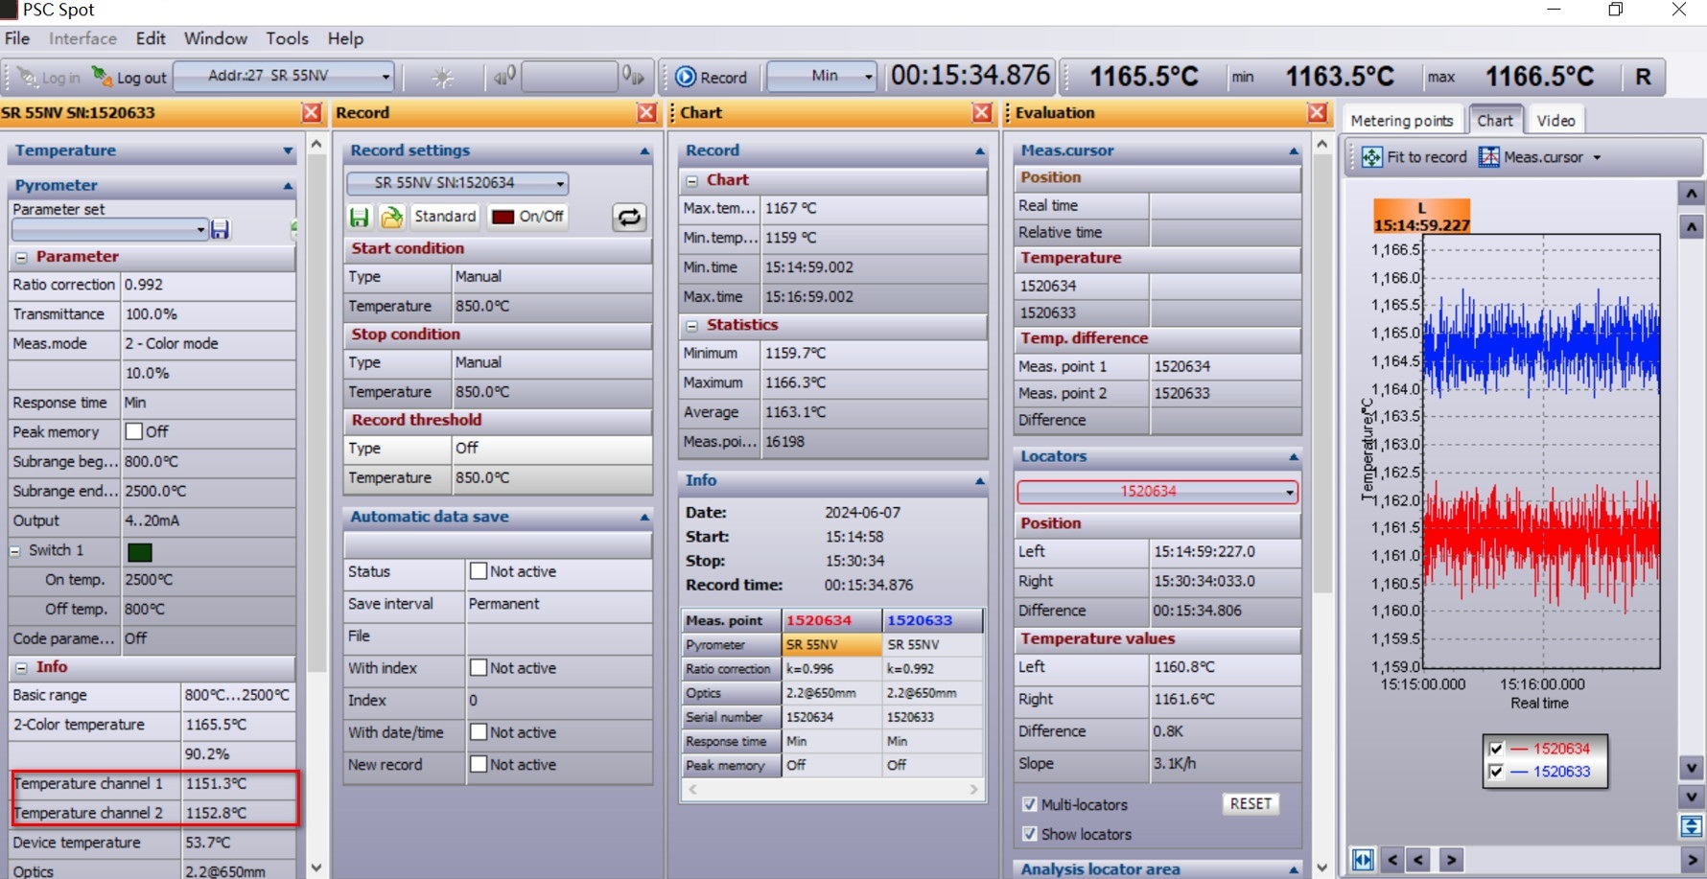
Task: Click the refresh loop arrows icon
Action: (629, 218)
